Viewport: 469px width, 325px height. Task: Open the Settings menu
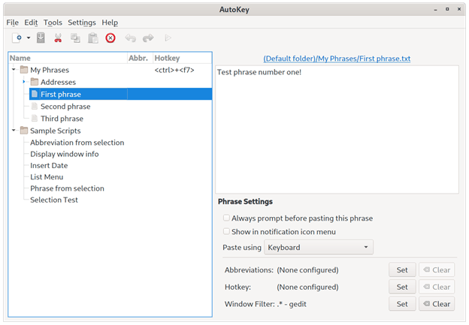(x=82, y=23)
